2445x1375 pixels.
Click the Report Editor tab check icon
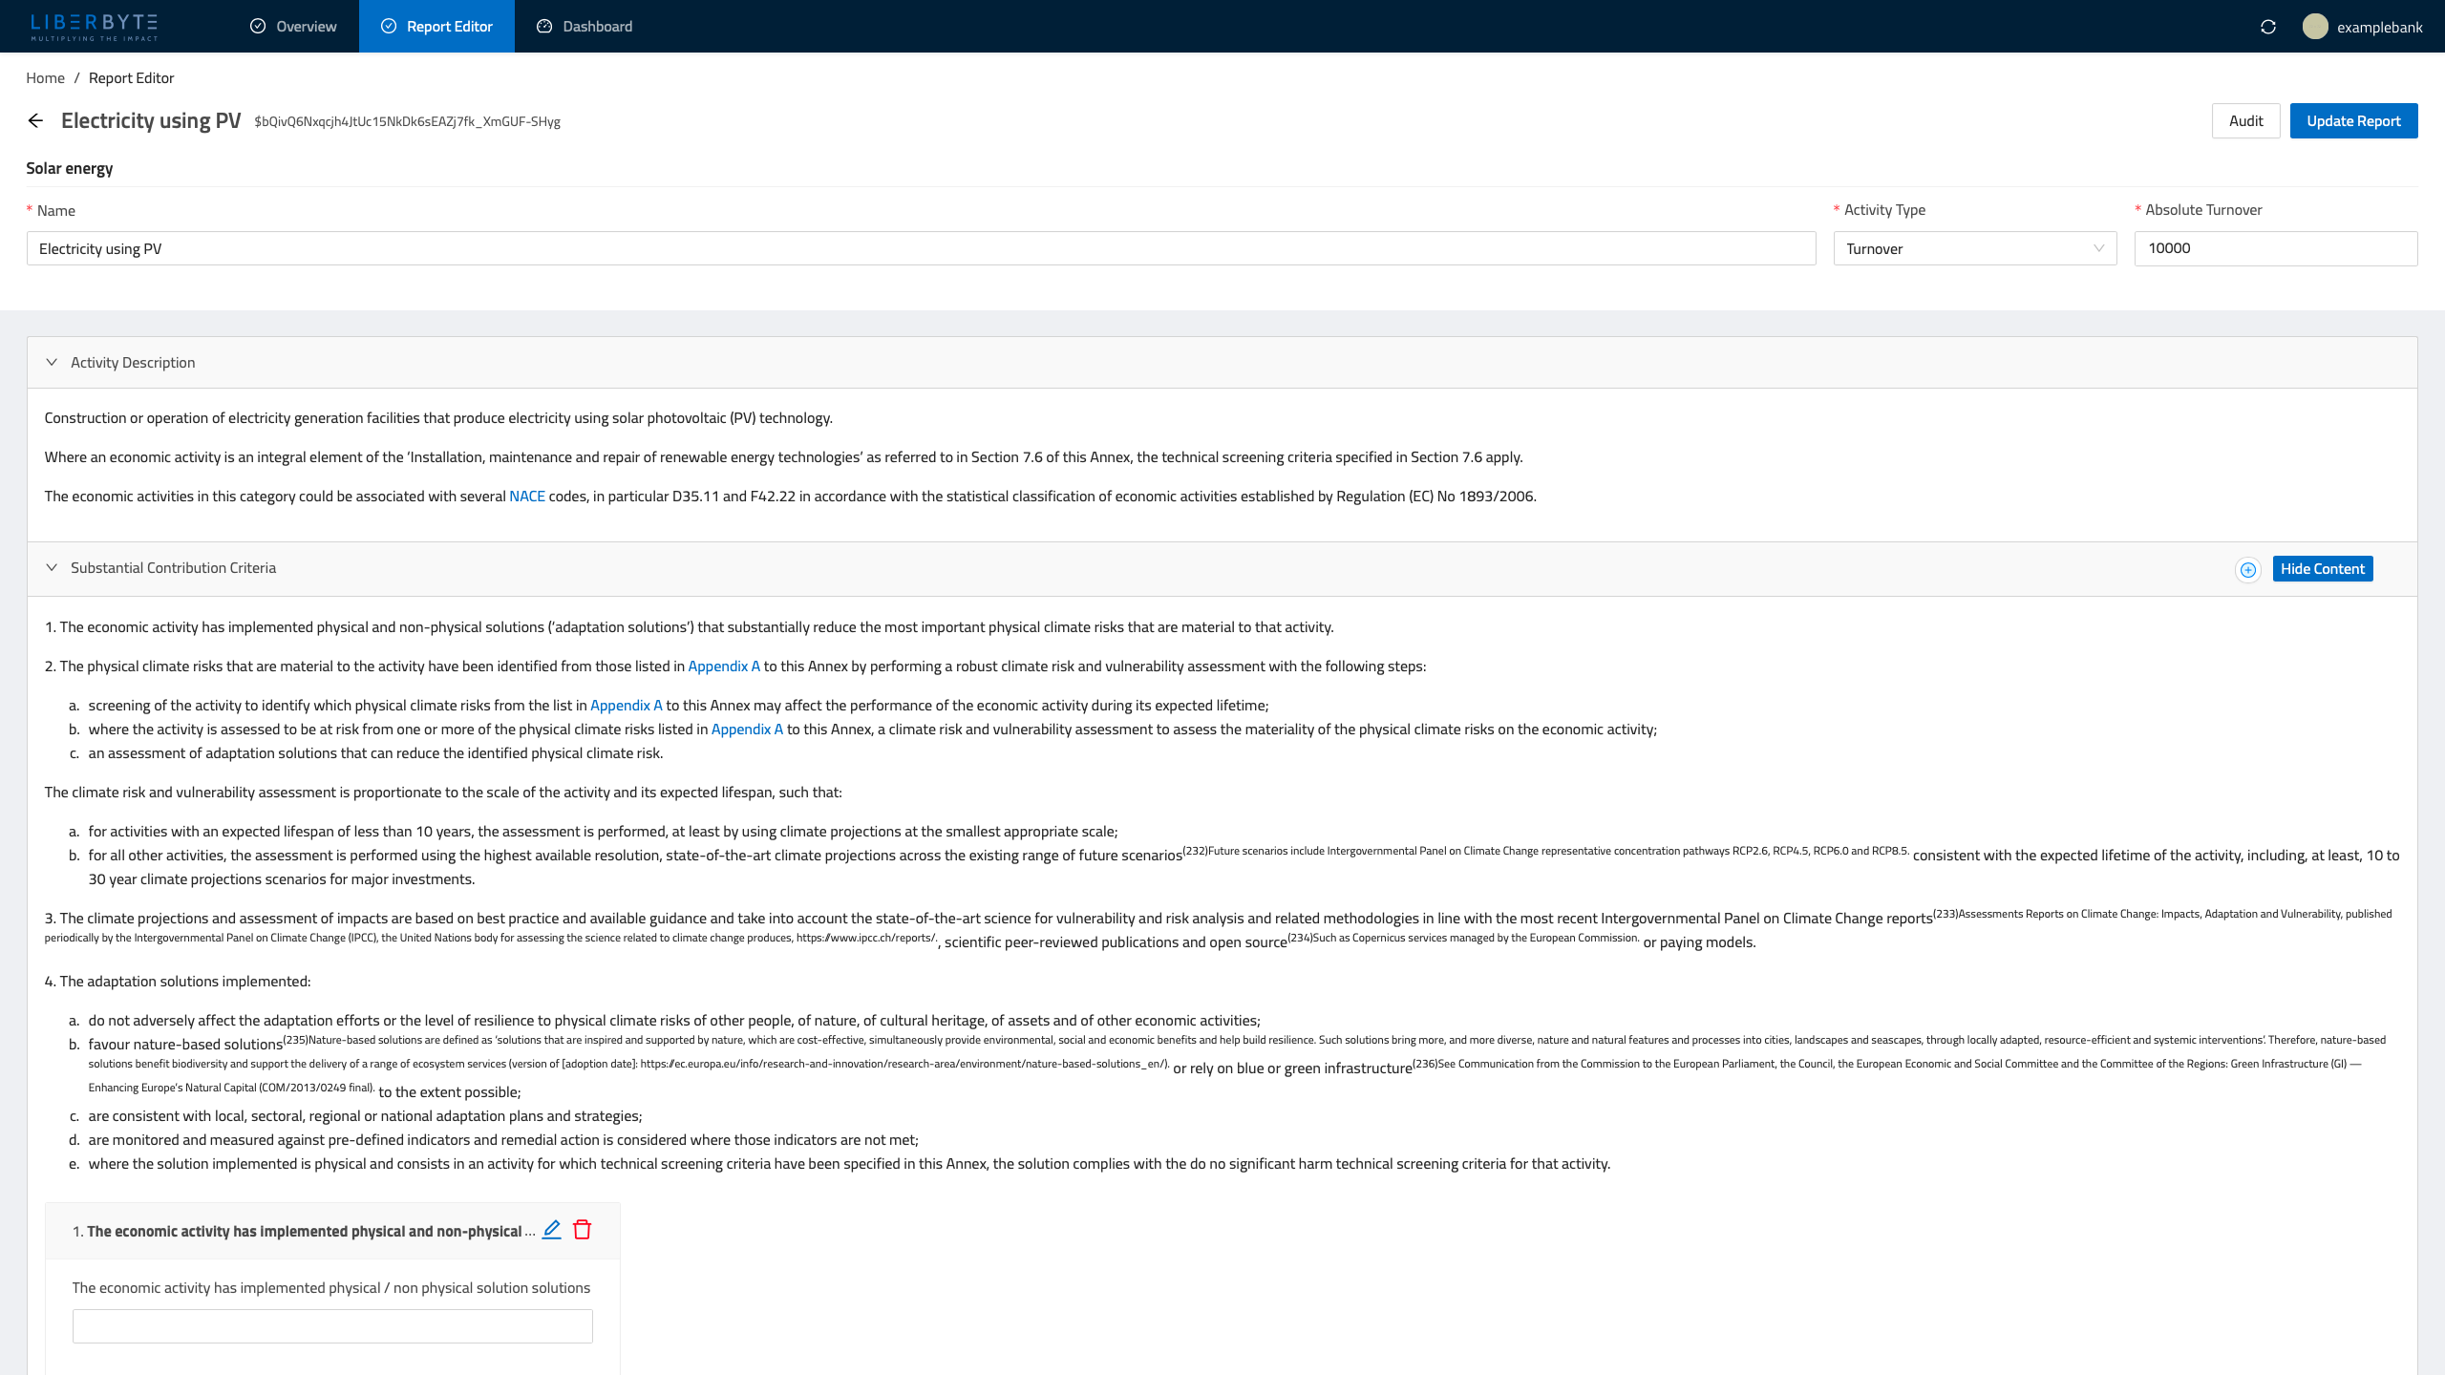(x=389, y=26)
